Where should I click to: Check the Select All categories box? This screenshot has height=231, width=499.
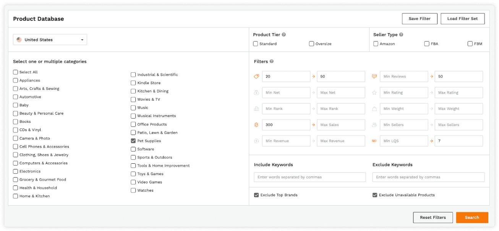point(16,72)
